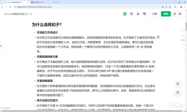The image size is (187, 112).
Task: Star this document as favorite
Action: click(131, 14)
